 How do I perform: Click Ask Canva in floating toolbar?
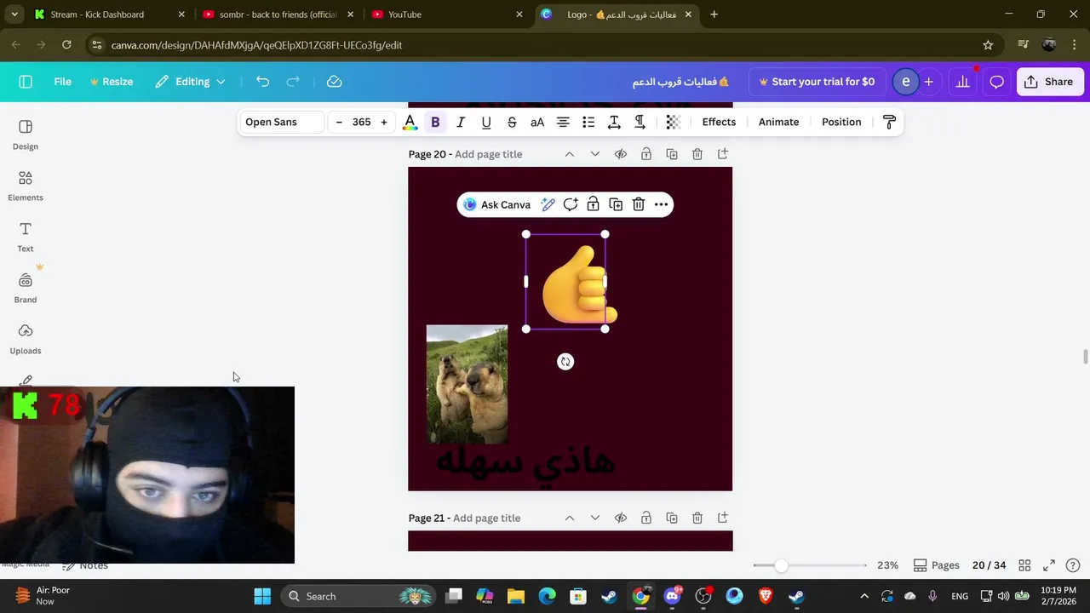coord(497,204)
